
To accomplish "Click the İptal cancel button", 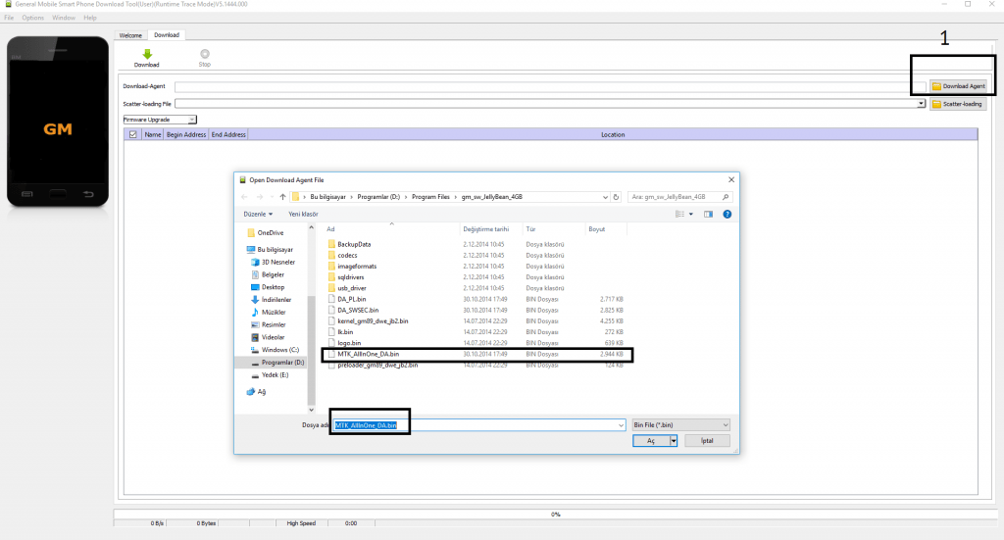I will 707,441.
